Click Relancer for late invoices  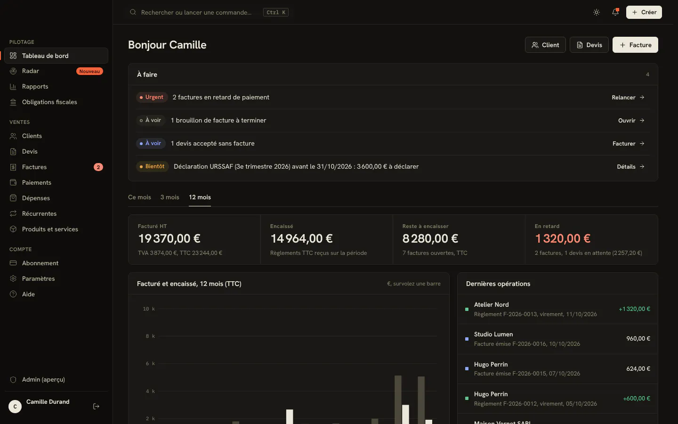pyautogui.click(x=628, y=98)
